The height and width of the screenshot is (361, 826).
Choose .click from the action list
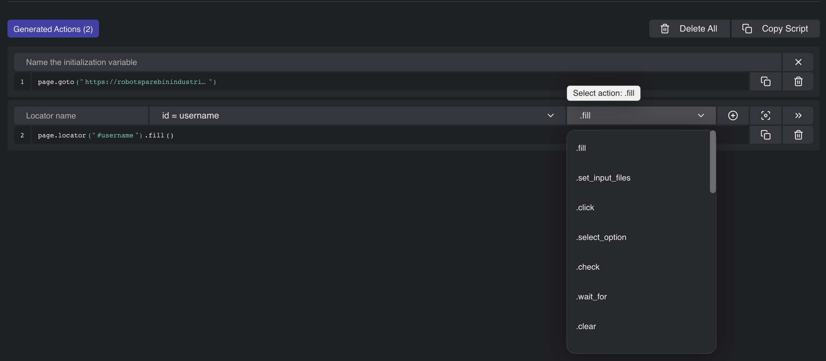(x=638, y=207)
